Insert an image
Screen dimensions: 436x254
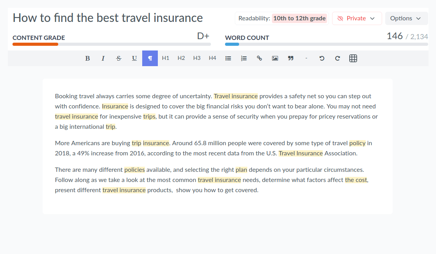click(x=275, y=58)
